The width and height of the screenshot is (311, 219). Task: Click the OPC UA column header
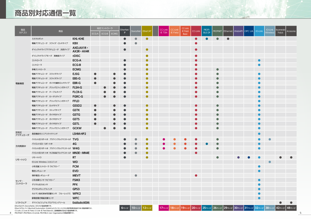pos(249,31)
